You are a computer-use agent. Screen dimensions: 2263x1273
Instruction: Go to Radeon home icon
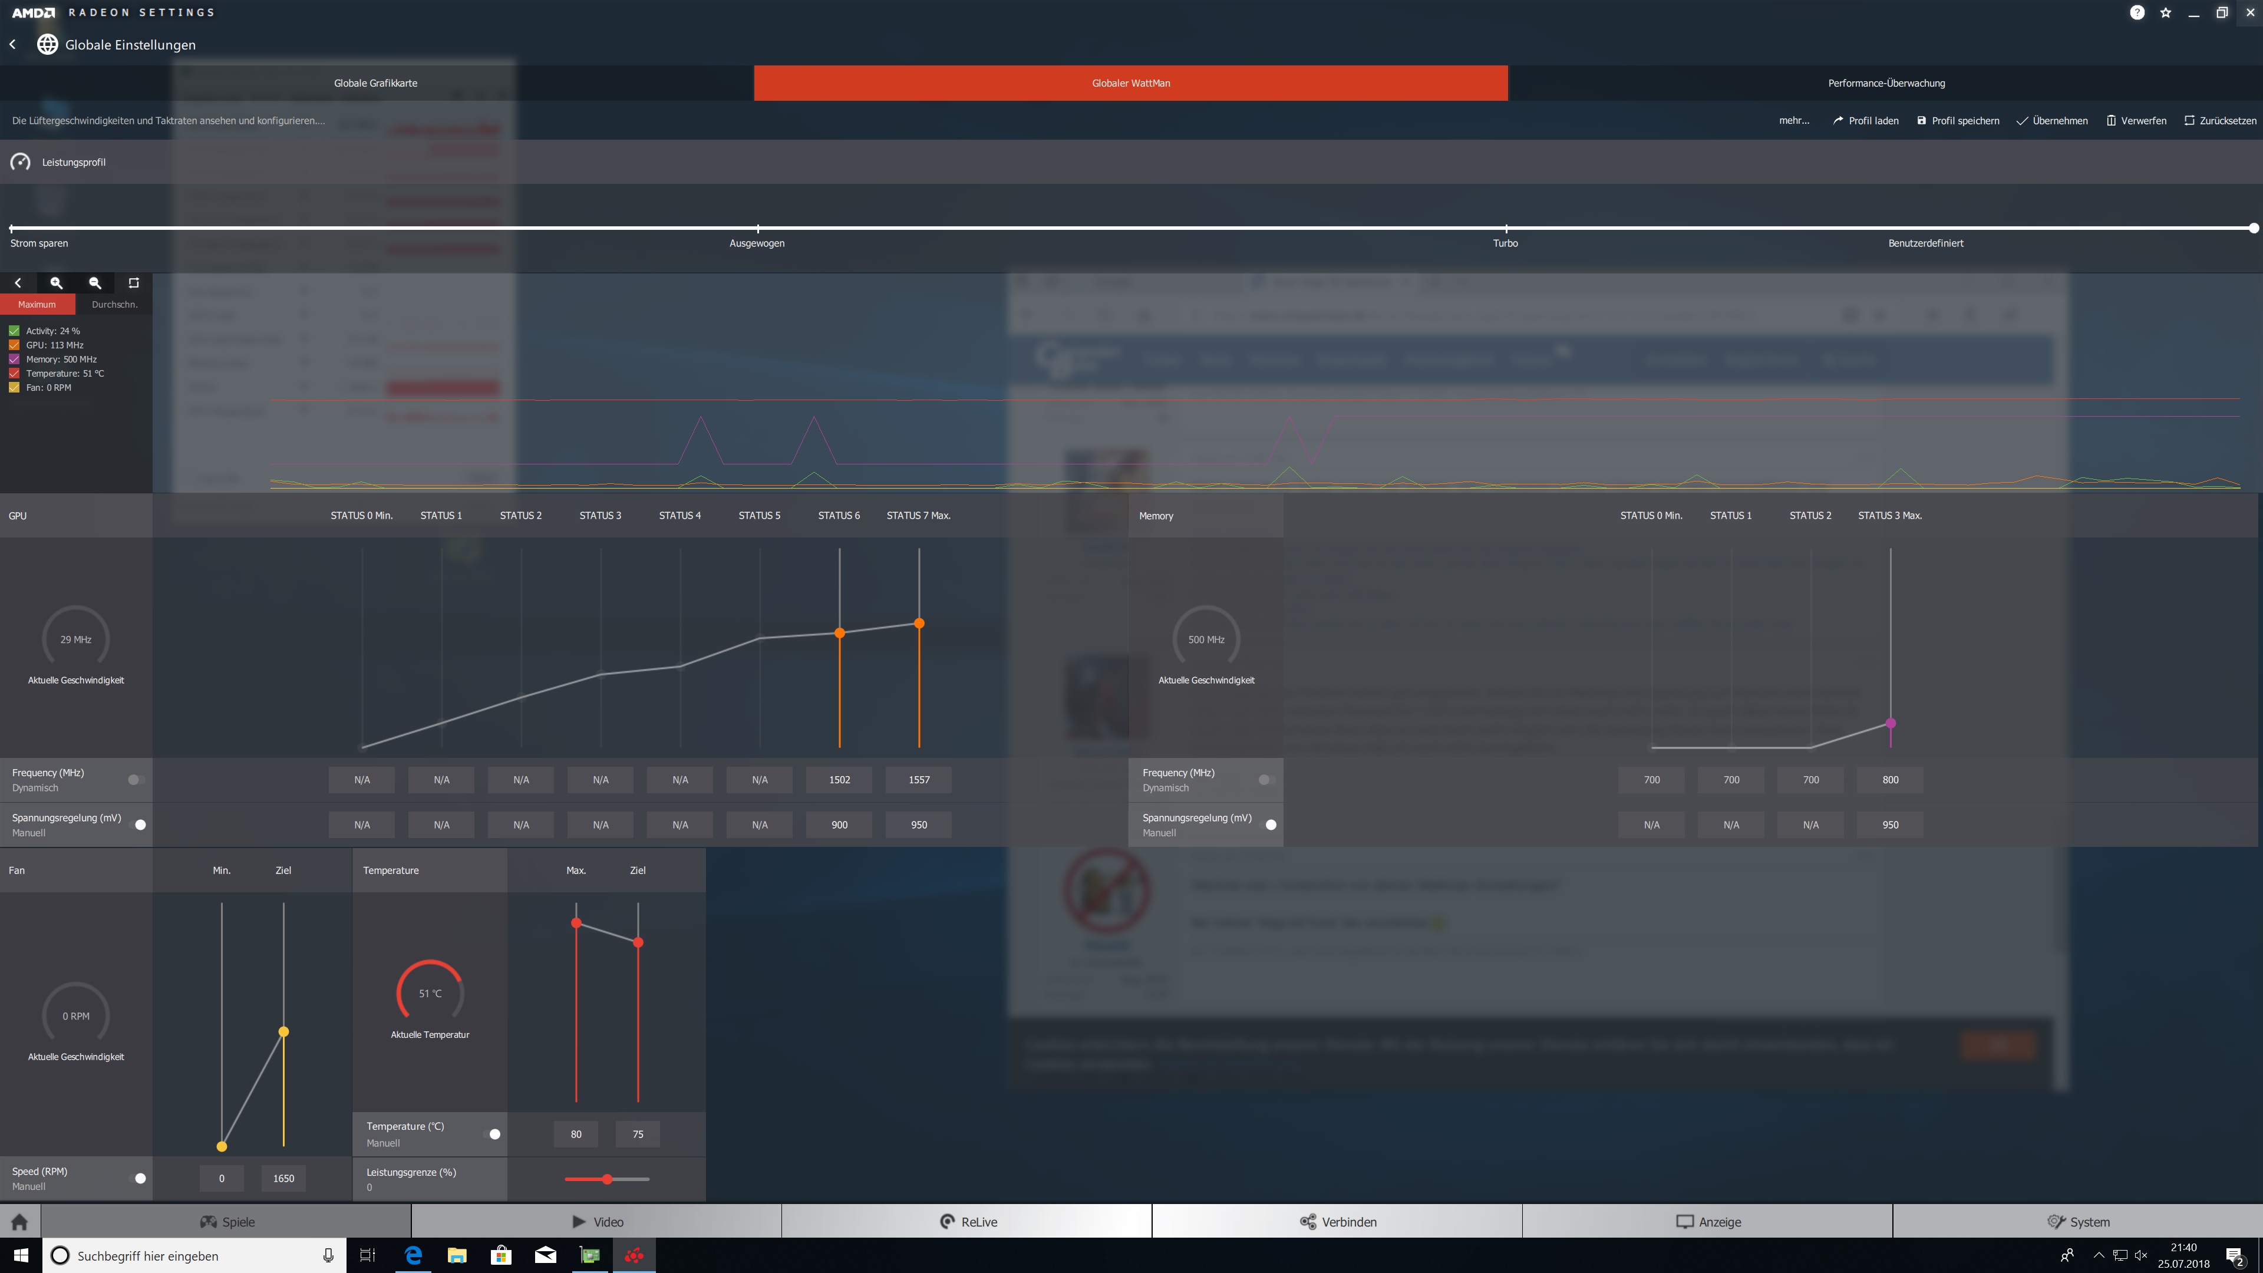[x=20, y=1221]
